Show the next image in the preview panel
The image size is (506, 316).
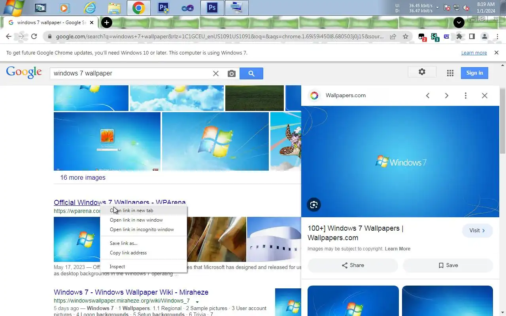[x=447, y=96]
